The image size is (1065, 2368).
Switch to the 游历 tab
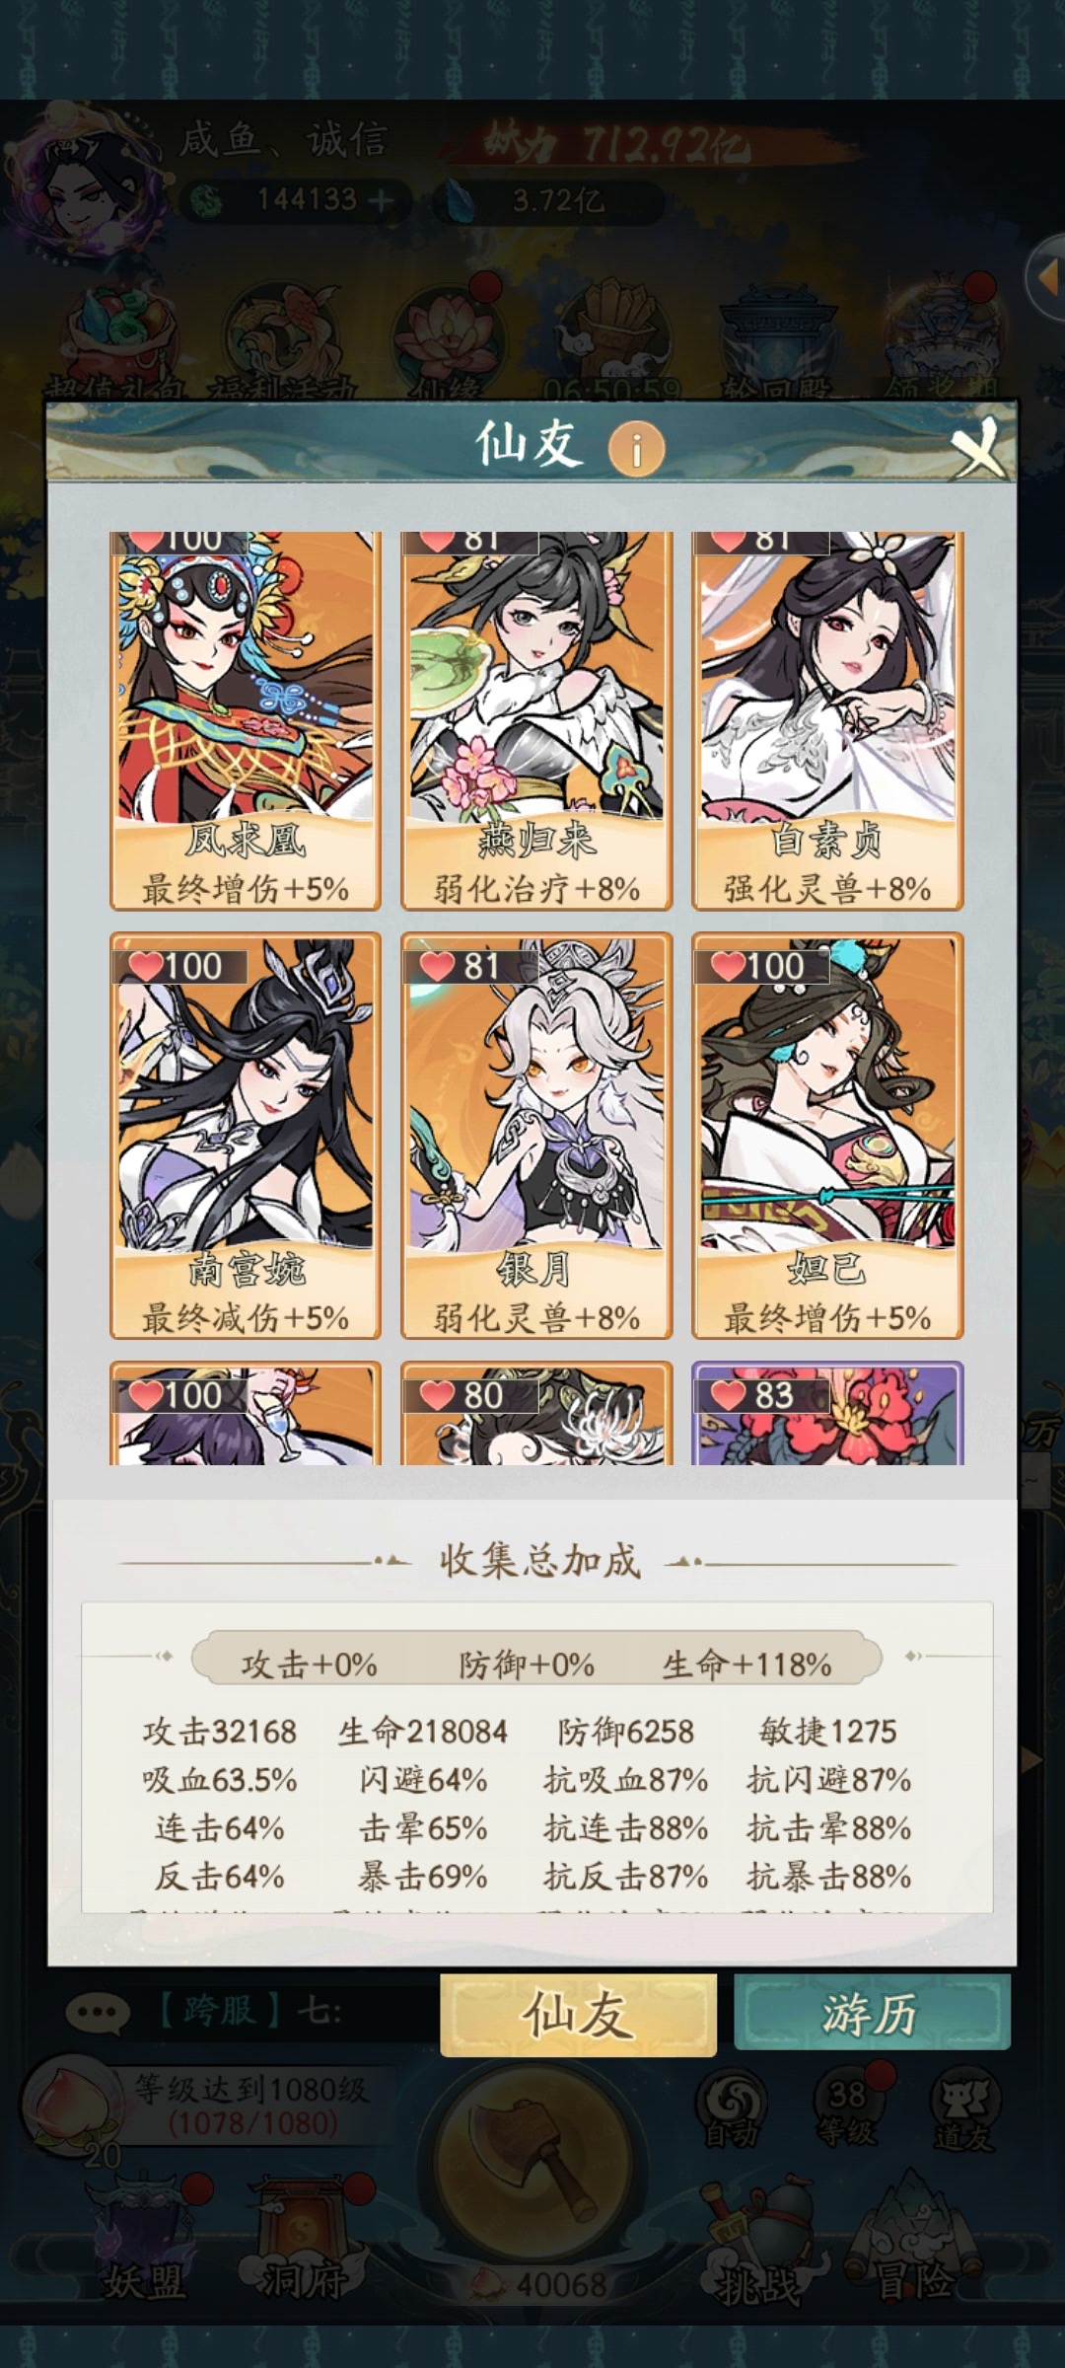(x=872, y=2013)
